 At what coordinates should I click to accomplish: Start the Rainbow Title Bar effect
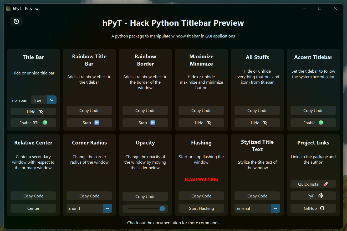[x=89, y=123]
